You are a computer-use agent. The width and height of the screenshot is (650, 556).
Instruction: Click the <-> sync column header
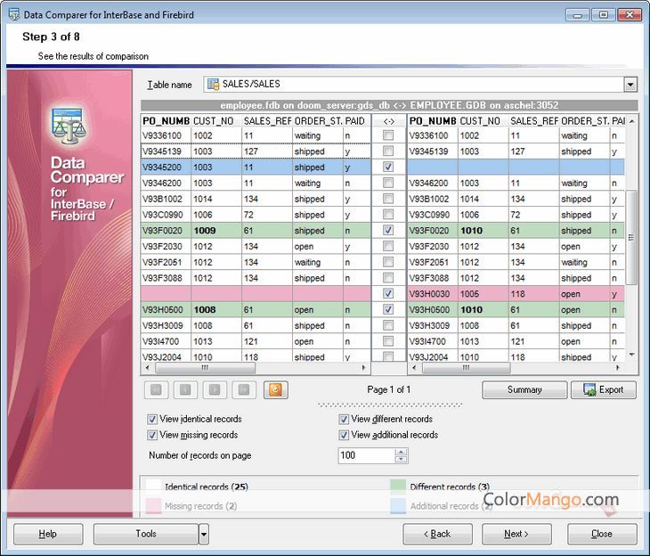click(x=389, y=121)
